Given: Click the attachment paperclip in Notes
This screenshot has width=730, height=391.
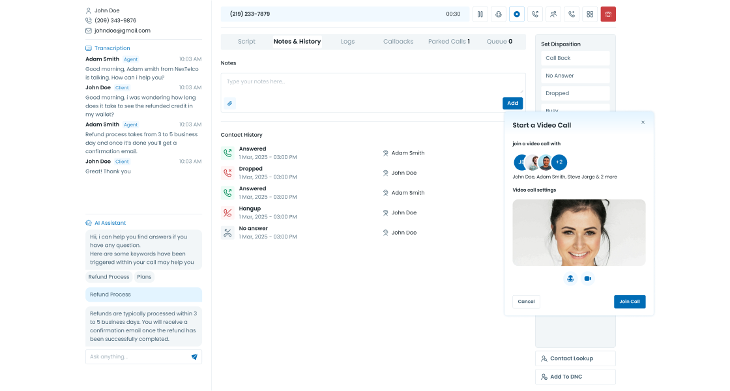Looking at the screenshot, I should point(229,103).
